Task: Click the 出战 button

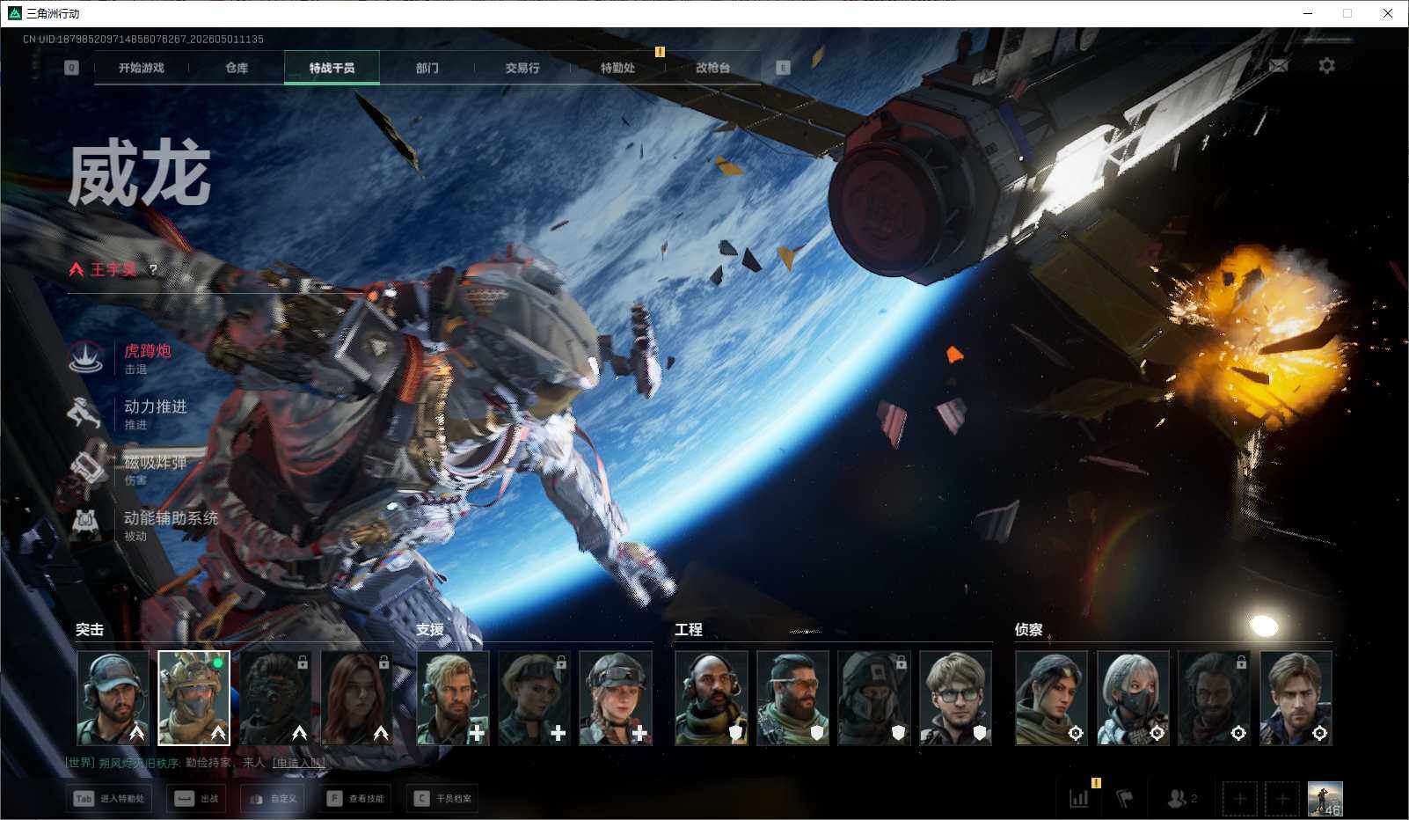Action: [x=196, y=799]
